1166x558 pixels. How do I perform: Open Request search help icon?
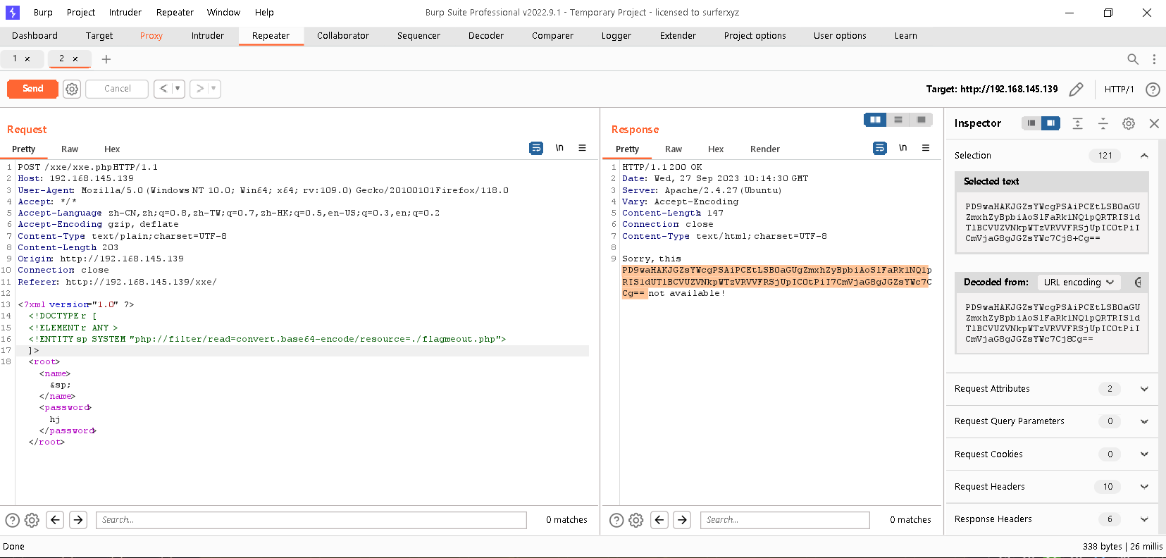pos(13,520)
